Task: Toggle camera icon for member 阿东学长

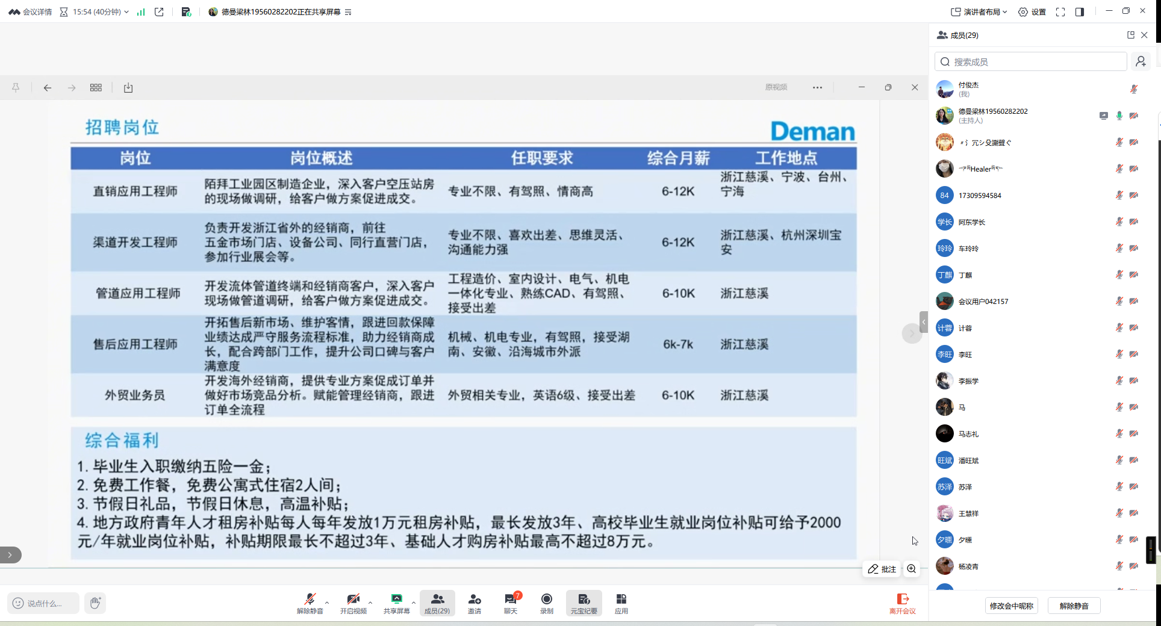Action: point(1134,222)
